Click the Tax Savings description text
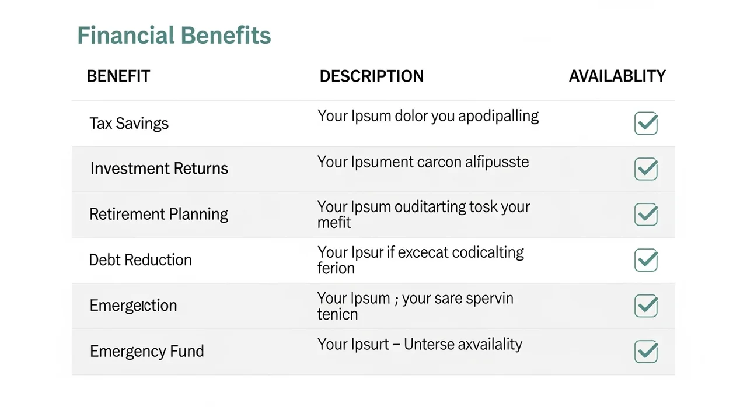This screenshot has height=407, width=747. point(428,116)
